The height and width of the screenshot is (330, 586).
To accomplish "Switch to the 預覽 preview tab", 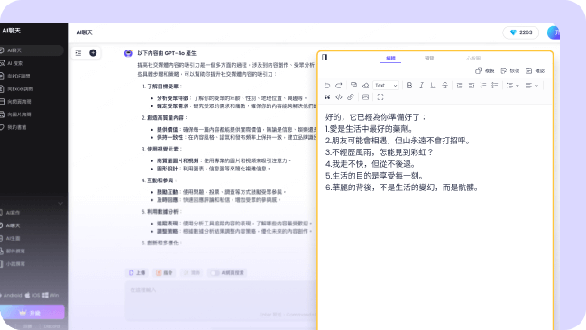I will [429, 59].
